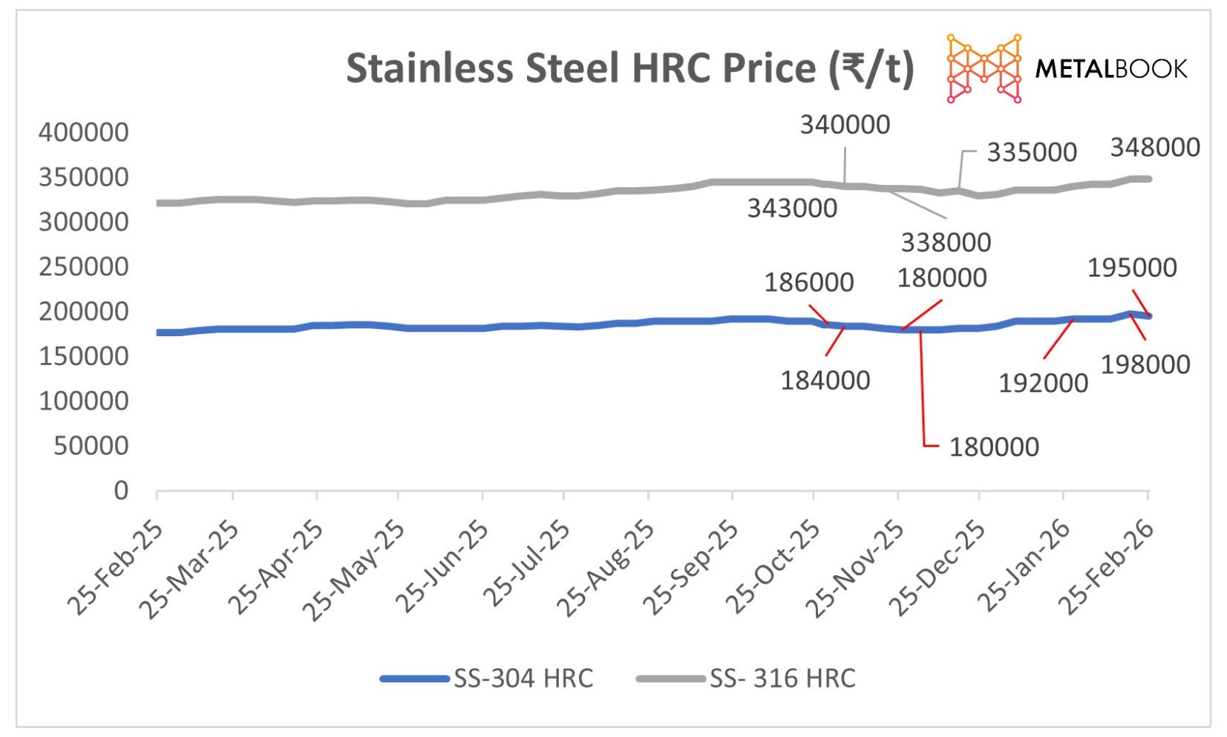This screenshot has width=1227, height=737.
Task: Click the 348000 data label
Action: tap(1155, 147)
